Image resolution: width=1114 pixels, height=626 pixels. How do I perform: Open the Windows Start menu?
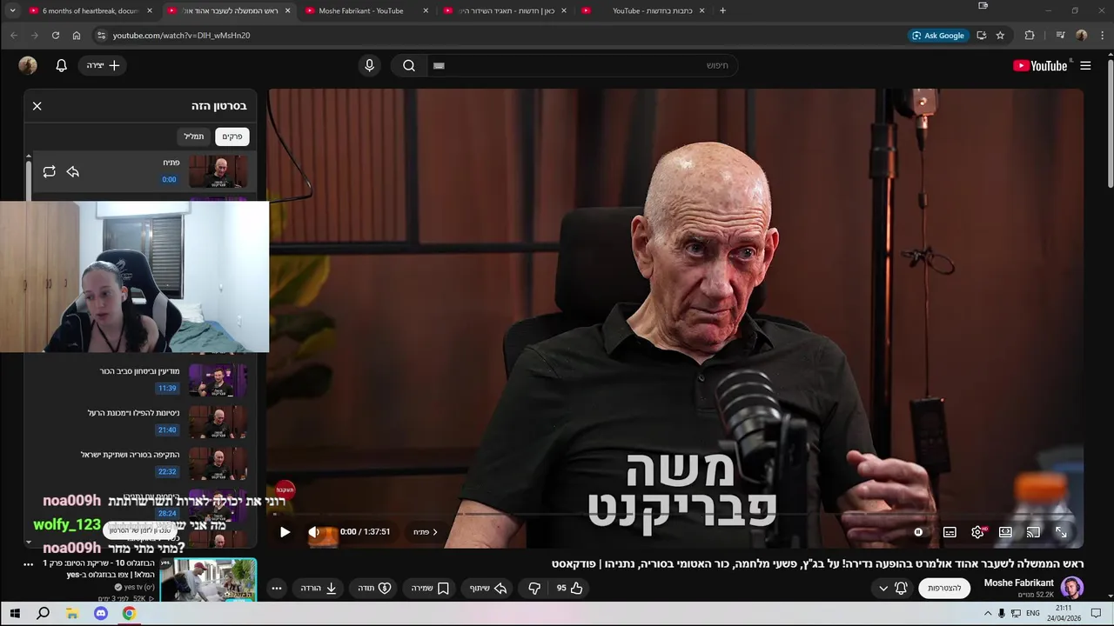click(15, 614)
